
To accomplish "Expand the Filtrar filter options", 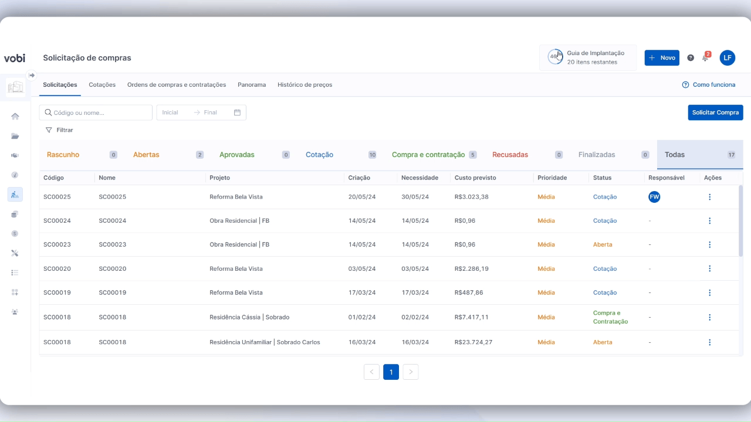I will pyautogui.click(x=59, y=130).
